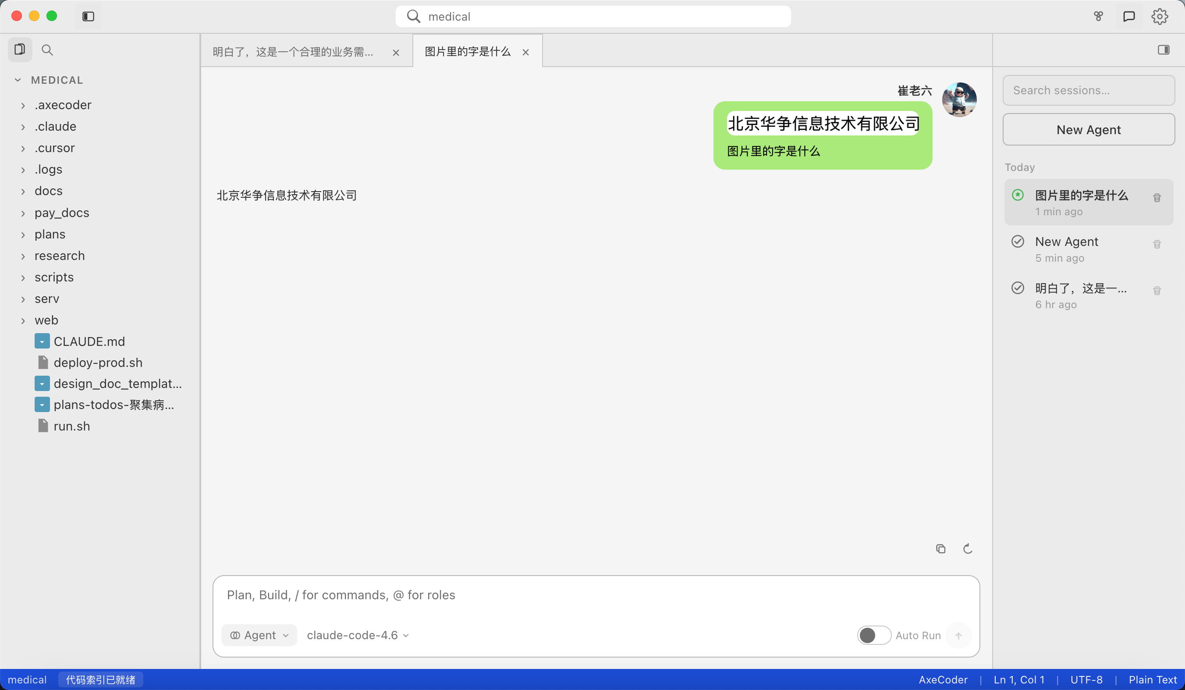Expand the pay_docs folder

tap(23, 213)
